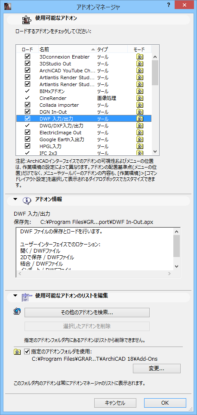Select the BIMxアドオン row name
This screenshot has height=415, width=197.
(52, 91)
